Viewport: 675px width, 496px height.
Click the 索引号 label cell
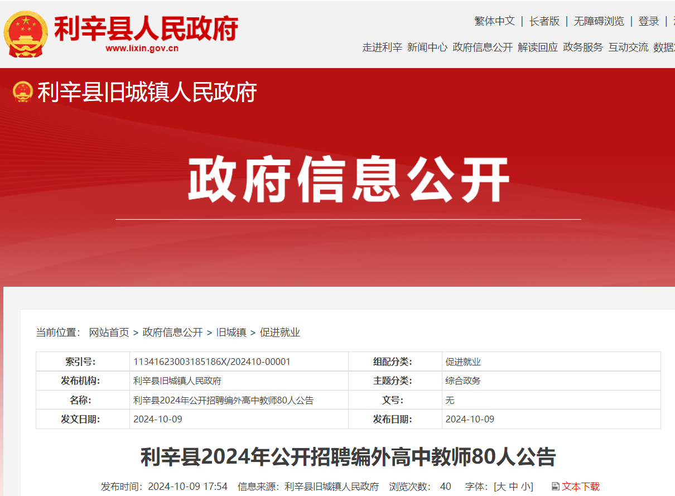click(83, 362)
